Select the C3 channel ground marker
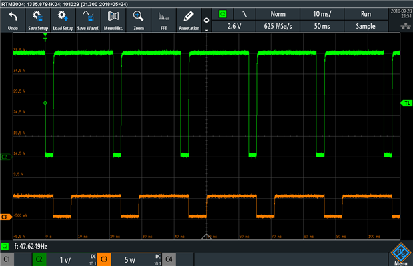 tap(6, 217)
